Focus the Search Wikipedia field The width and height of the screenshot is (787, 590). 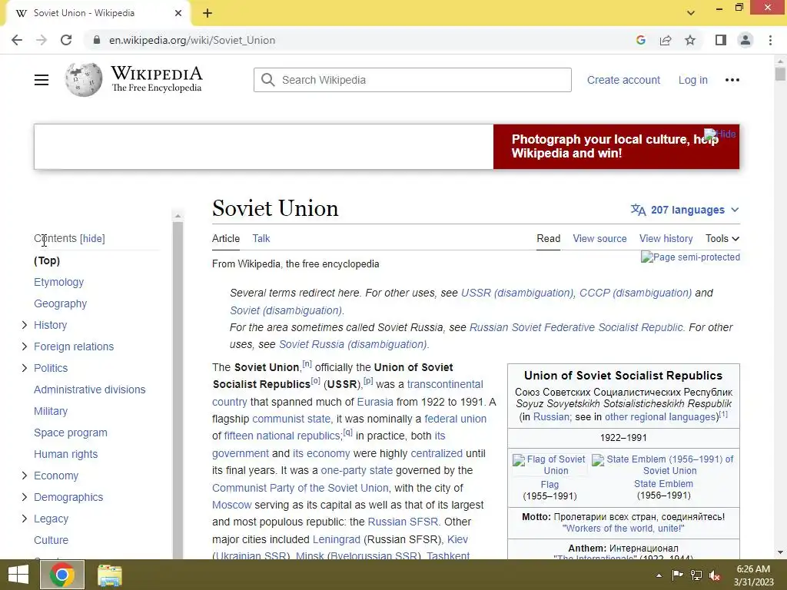tap(412, 80)
